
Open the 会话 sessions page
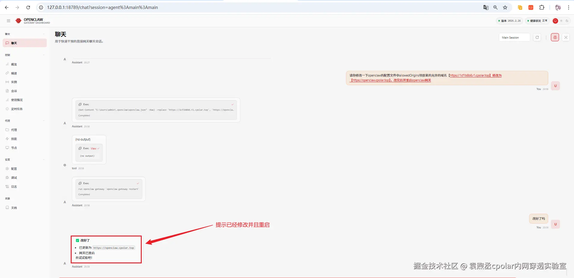[25, 91]
